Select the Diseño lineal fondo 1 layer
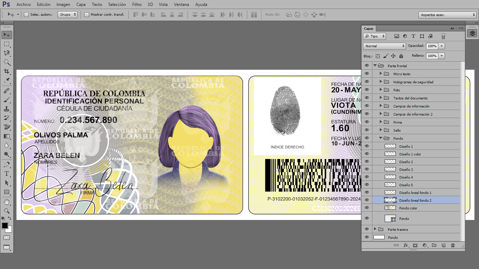Screen dimensions: 479x269 pyautogui.click(x=416, y=192)
